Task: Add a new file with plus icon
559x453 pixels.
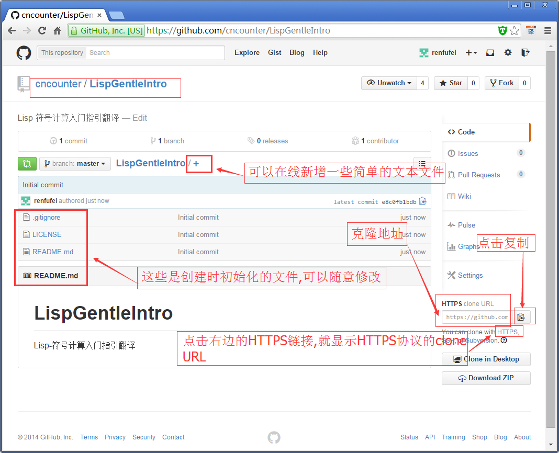Action: tap(196, 164)
